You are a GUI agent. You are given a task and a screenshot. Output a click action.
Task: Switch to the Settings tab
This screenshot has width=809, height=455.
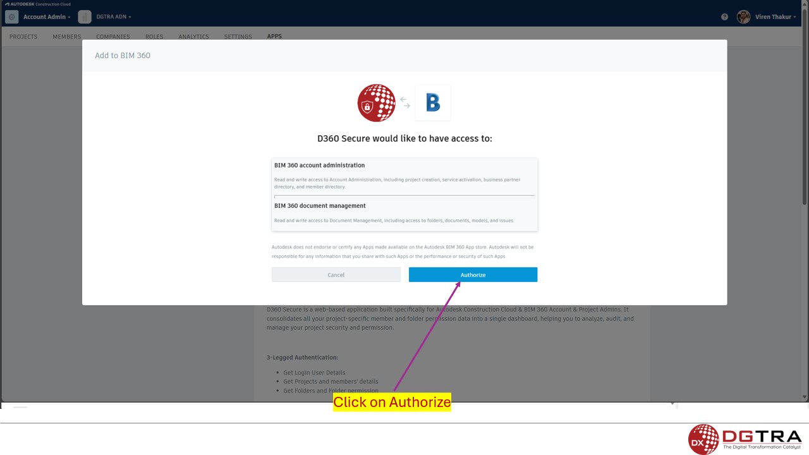(238, 37)
